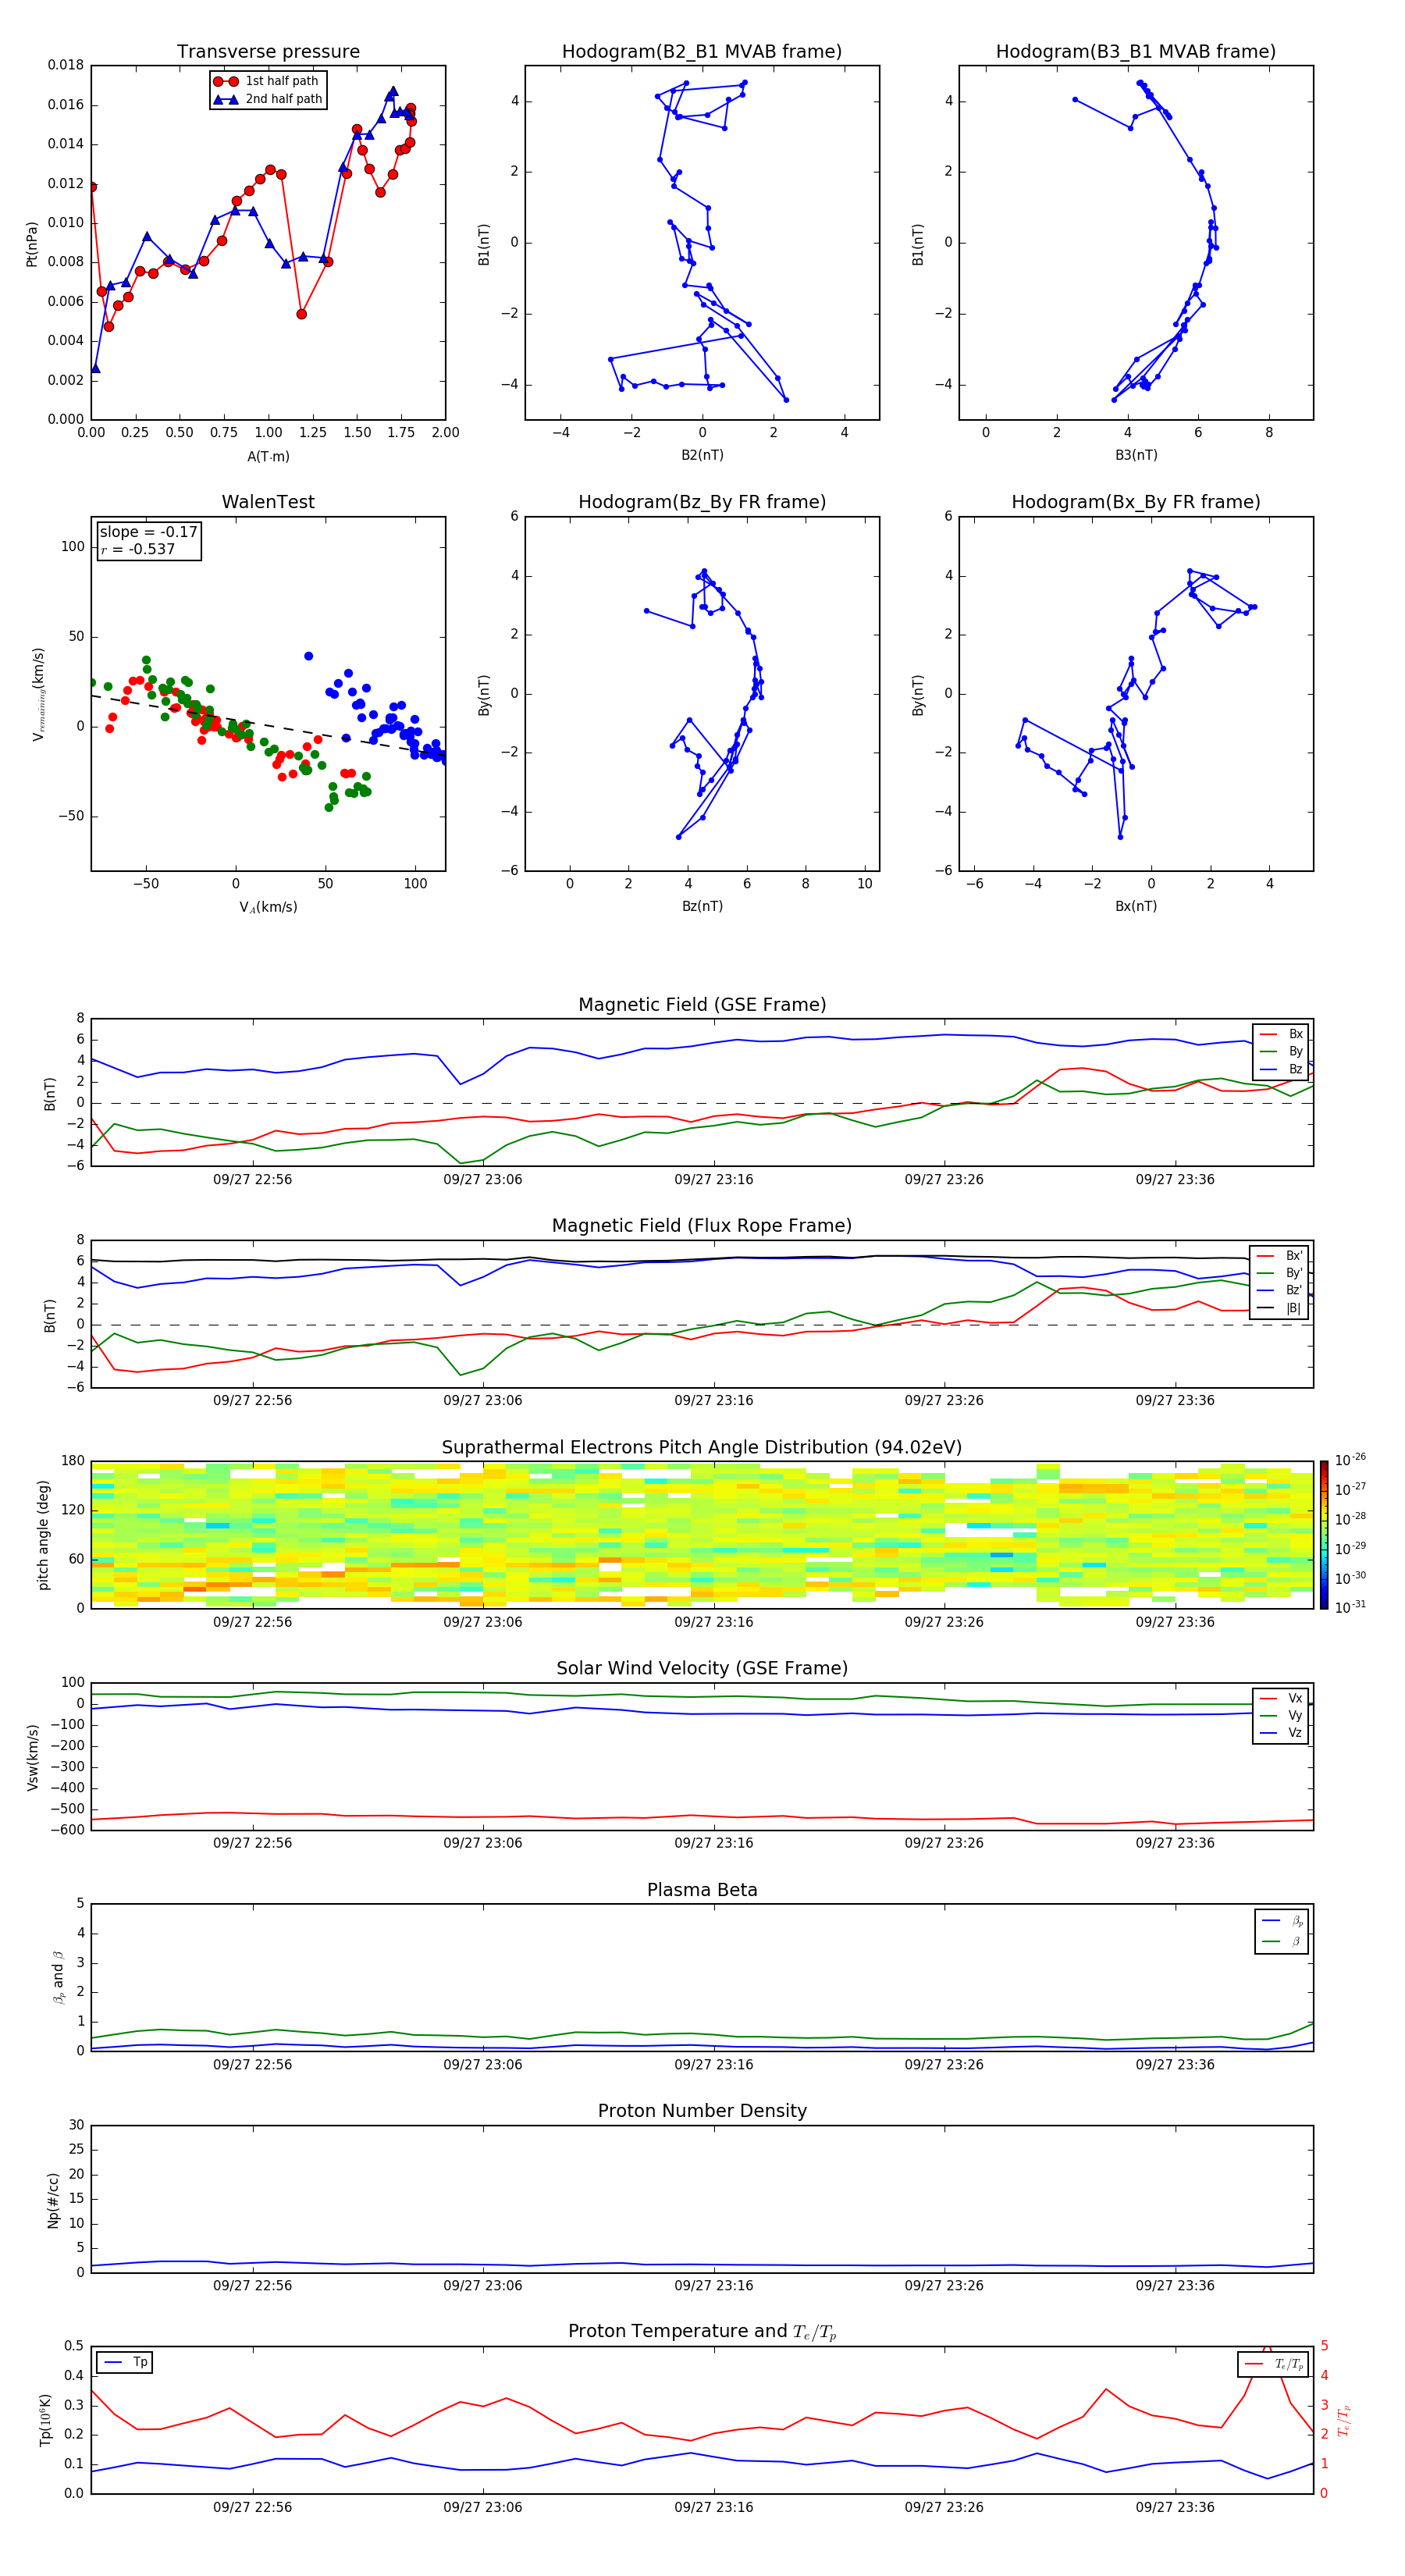Click the 'Np(#/cc)' y-axis label
Screen dimensions: 1405x2576
[x=53, y=2200]
